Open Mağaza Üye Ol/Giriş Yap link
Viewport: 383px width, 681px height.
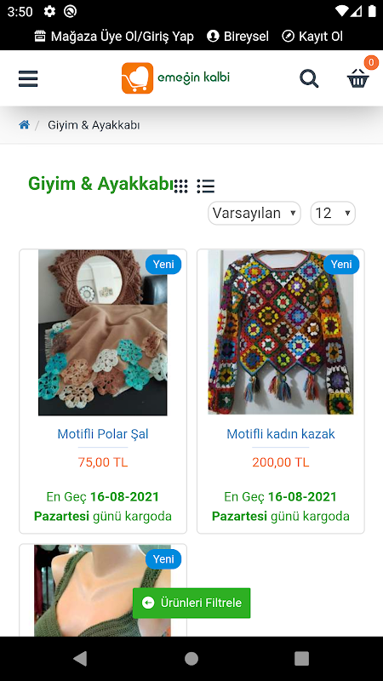tap(114, 36)
